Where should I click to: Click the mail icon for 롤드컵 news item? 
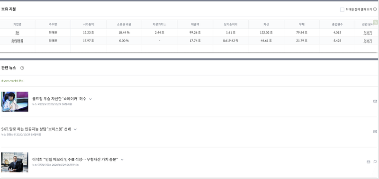point(375,101)
